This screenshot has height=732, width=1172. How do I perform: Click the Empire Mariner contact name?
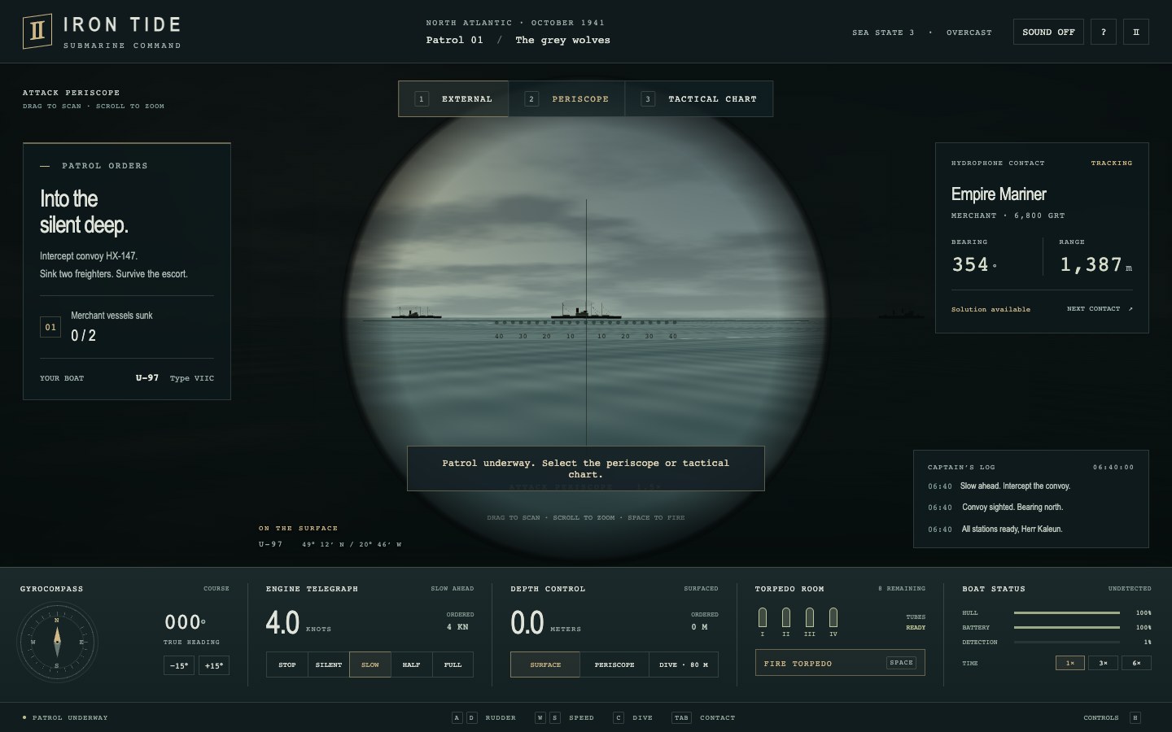tap(999, 194)
